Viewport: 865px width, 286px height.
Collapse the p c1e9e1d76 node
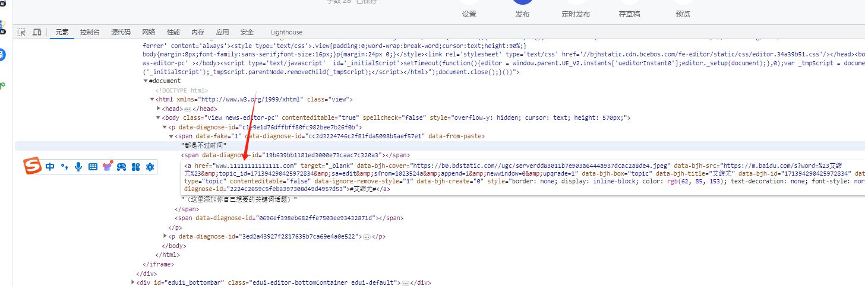tap(165, 127)
